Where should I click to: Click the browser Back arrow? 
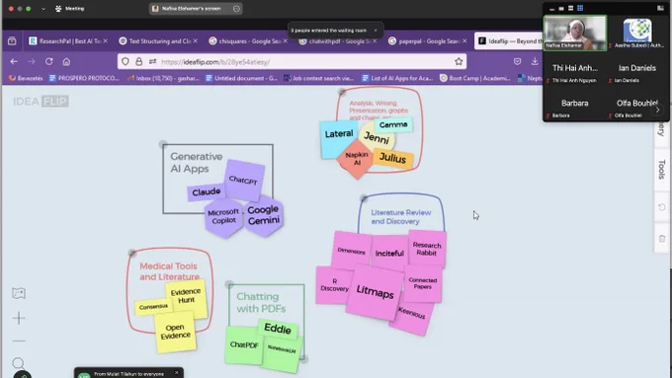pyautogui.click(x=14, y=61)
